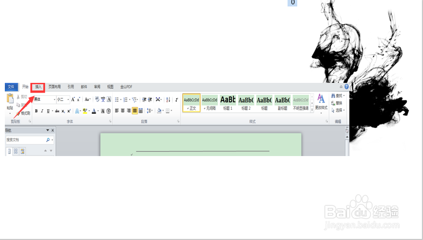
Task: Switch to the Insert (插入) tab
Action: [x=38, y=87]
